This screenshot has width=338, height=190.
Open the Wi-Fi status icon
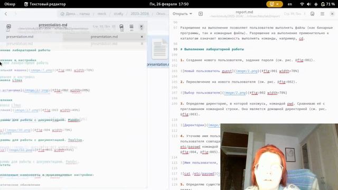pyautogui.click(x=302, y=4)
